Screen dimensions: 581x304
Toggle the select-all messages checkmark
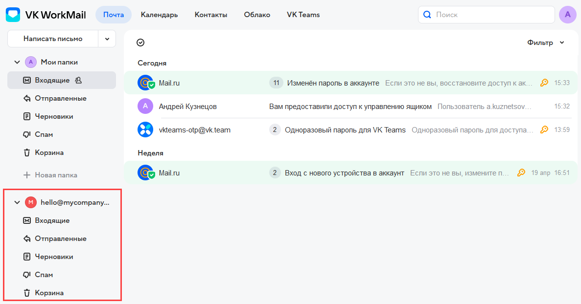coord(140,43)
